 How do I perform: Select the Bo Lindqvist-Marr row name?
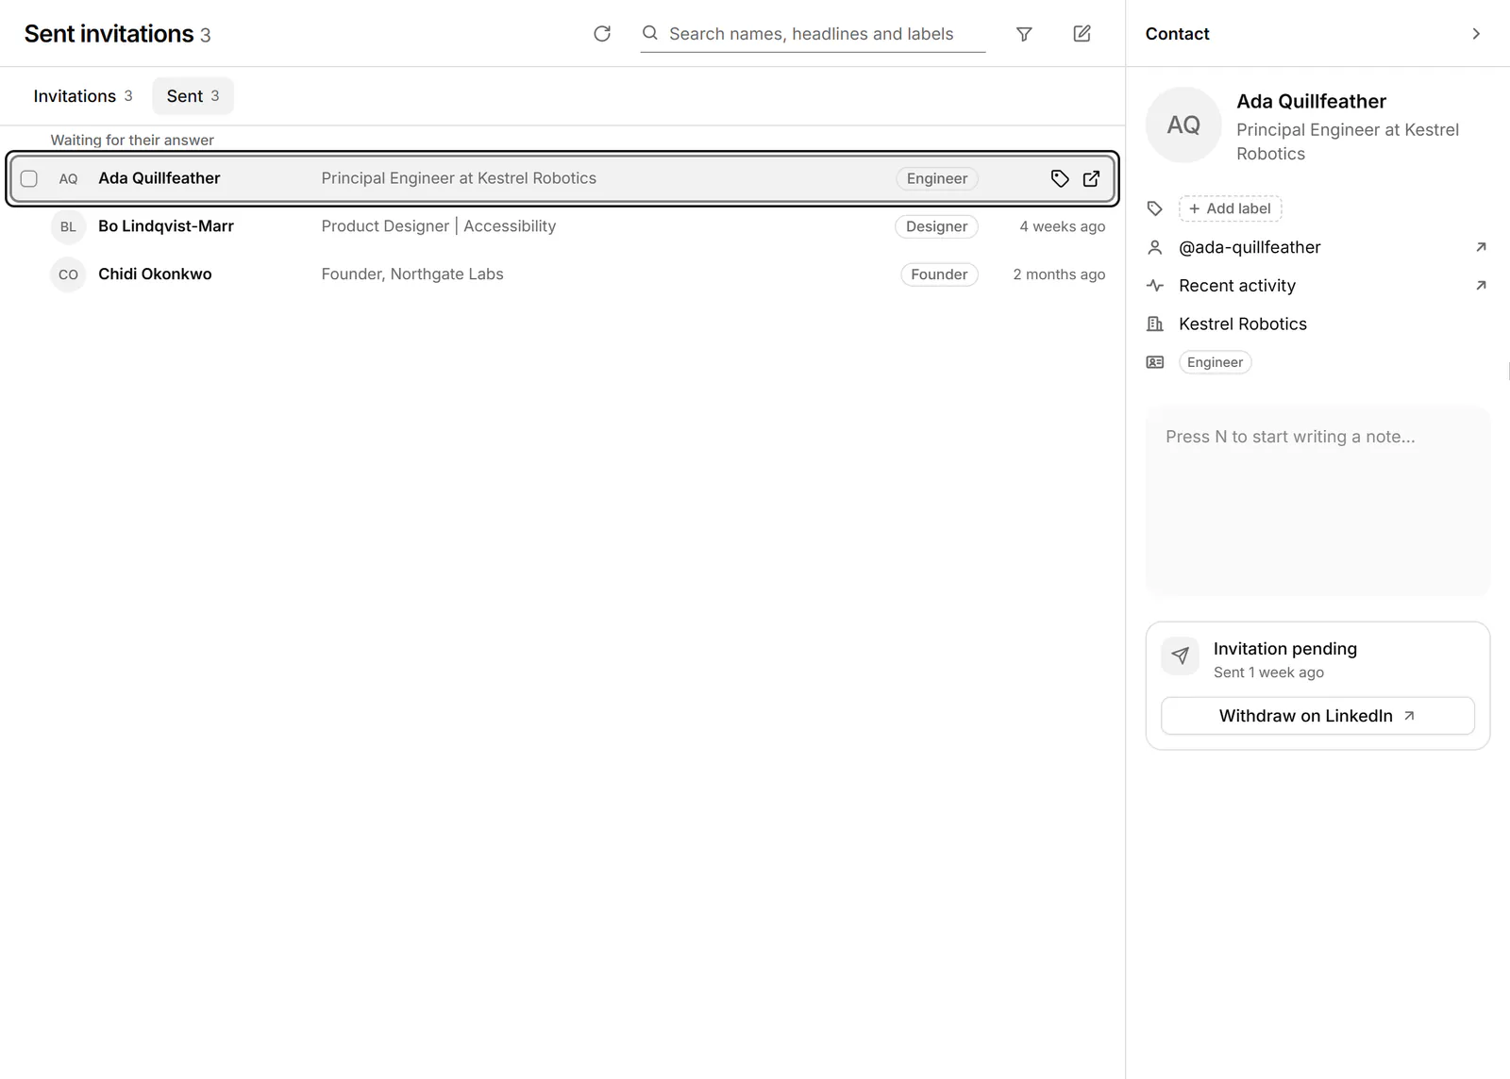click(166, 226)
